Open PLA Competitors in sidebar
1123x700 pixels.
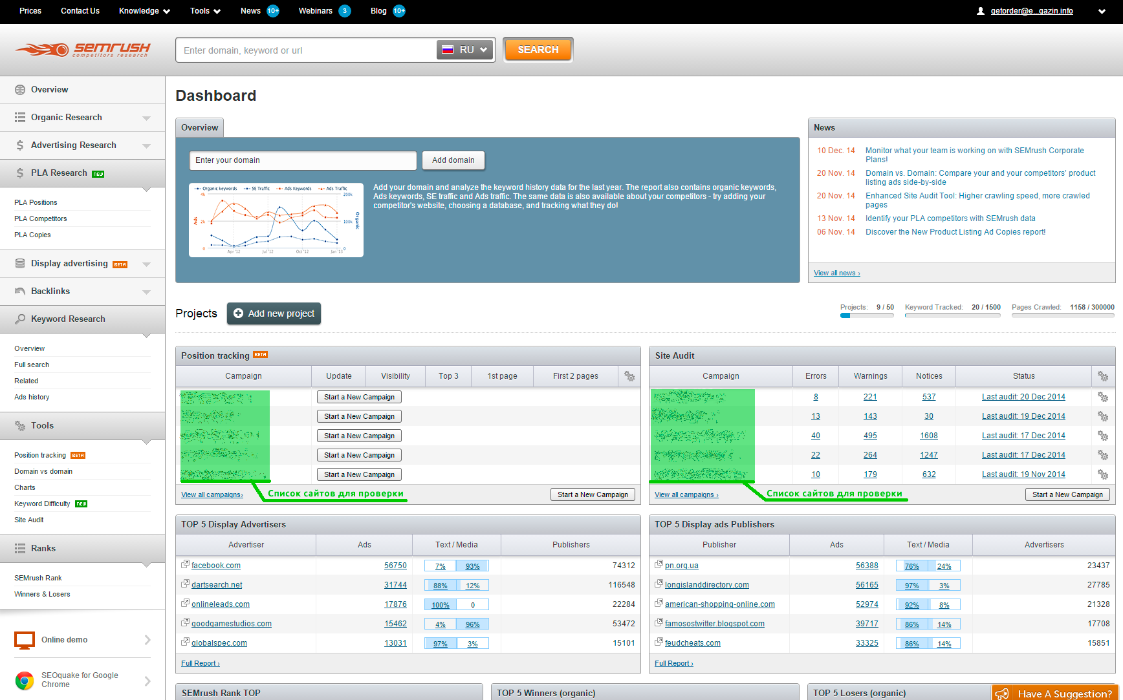41,218
